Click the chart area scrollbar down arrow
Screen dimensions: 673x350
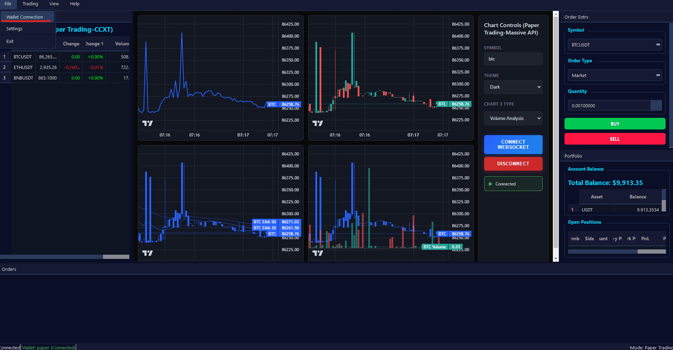pos(556,259)
